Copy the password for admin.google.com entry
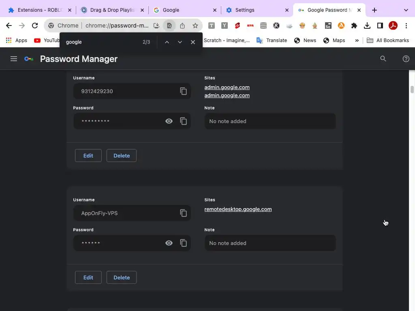This screenshot has height=311, width=415. point(184,121)
